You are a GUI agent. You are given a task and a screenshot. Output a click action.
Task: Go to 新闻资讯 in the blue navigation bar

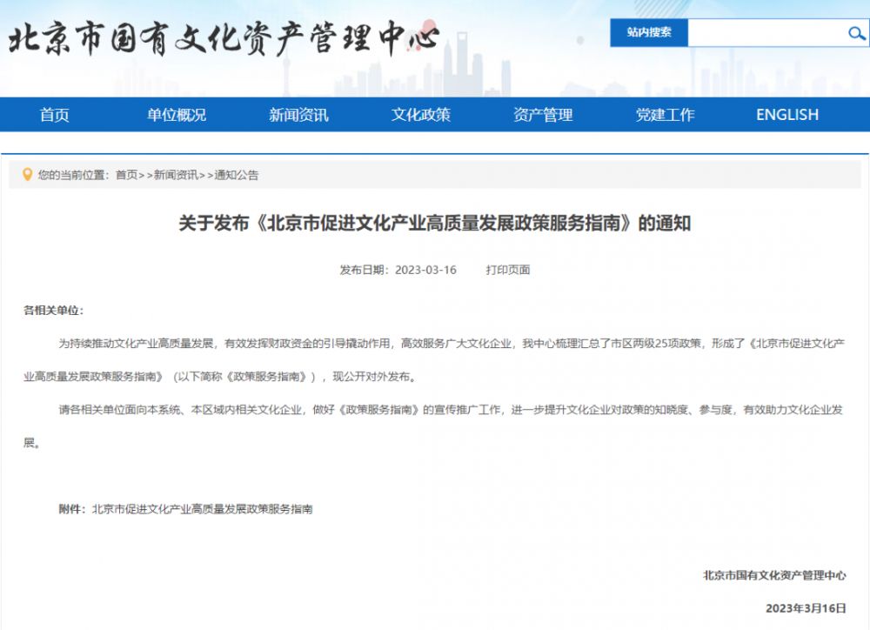pyautogui.click(x=298, y=115)
